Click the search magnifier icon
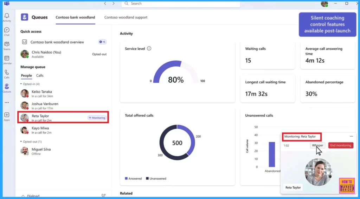 coord(126,4)
